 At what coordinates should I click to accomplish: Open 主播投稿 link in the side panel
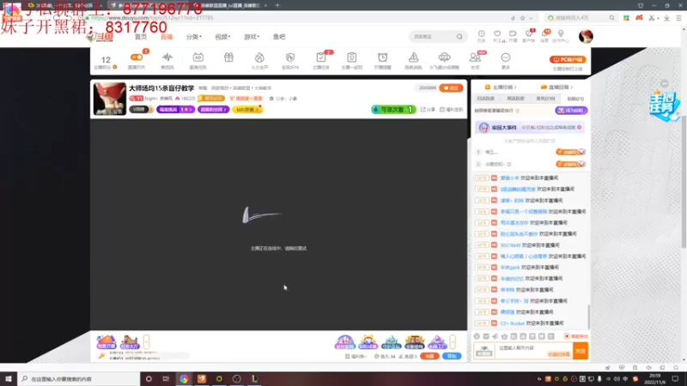(x=501, y=87)
